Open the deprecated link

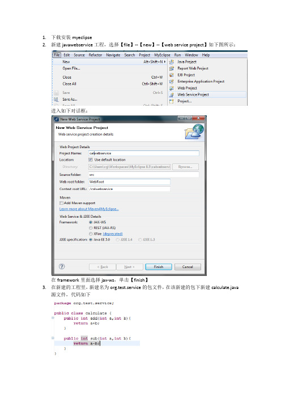[x=113, y=234]
